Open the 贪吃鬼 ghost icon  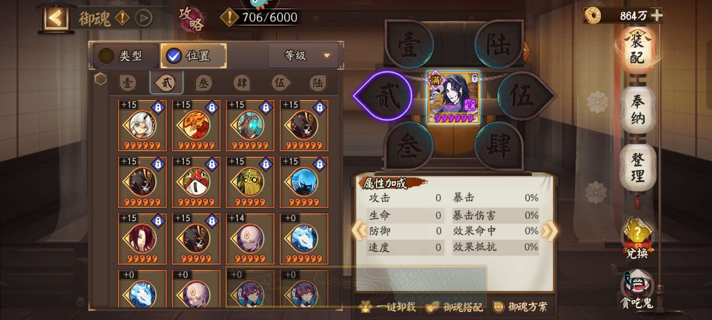point(637,289)
